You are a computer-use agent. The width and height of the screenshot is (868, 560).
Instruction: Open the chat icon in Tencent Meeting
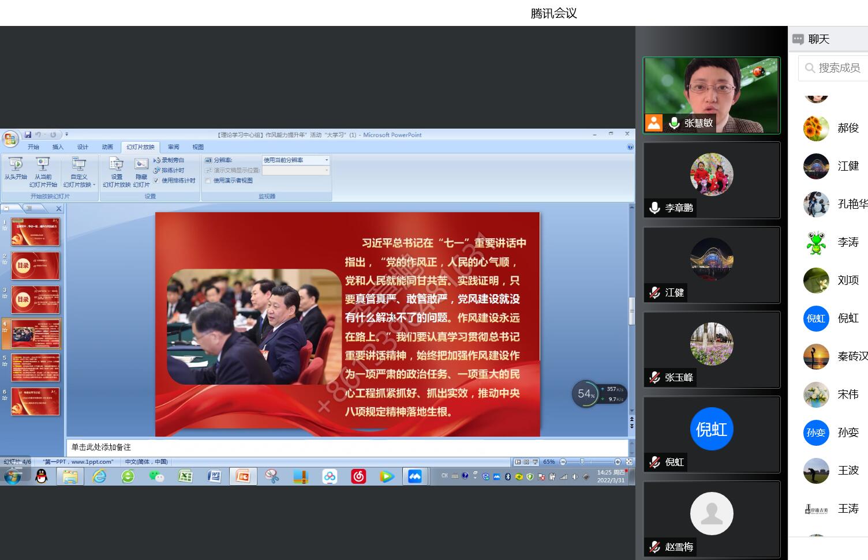click(798, 39)
